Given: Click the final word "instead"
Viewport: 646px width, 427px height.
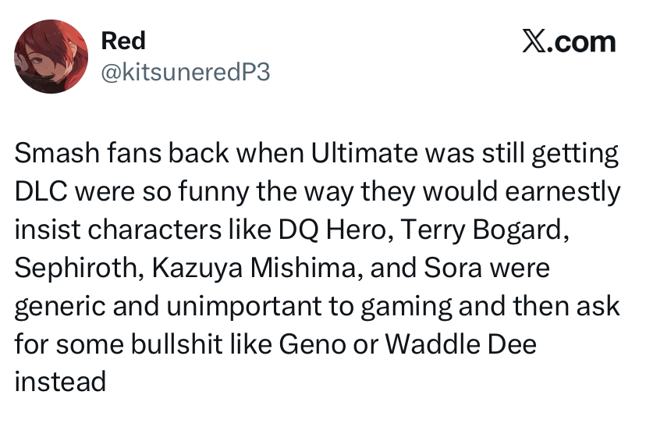Looking at the screenshot, I should tap(59, 381).
